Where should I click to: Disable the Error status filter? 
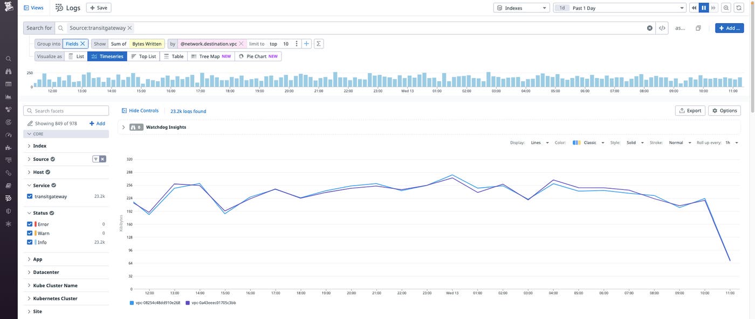click(x=29, y=223)
